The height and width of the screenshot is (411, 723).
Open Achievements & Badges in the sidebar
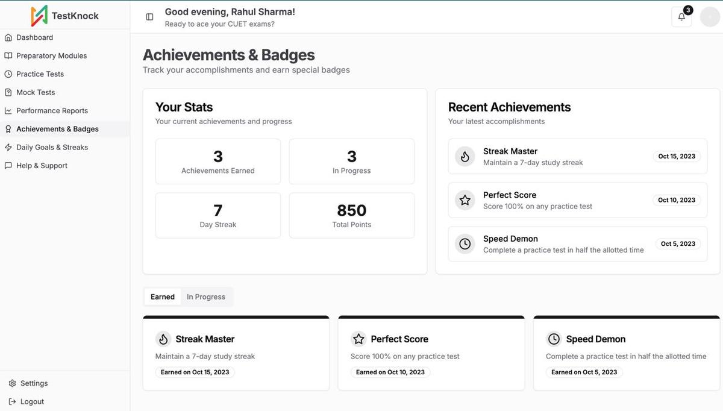(x=57, y=128)
